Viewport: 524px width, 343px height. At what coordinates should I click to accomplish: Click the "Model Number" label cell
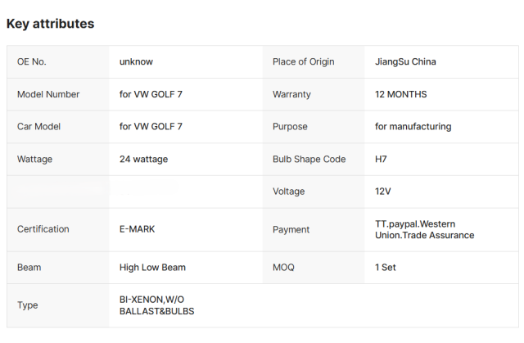coord(48,94)
